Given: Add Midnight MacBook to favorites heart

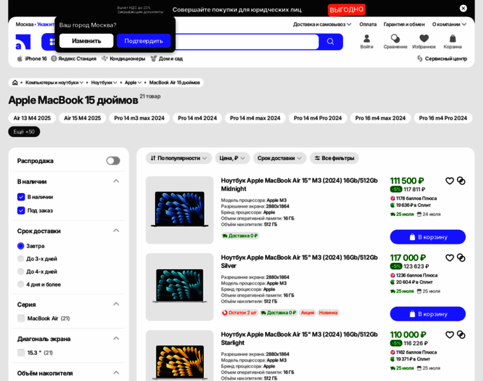Looking at the screenshot, I should [x=449, y=181].
